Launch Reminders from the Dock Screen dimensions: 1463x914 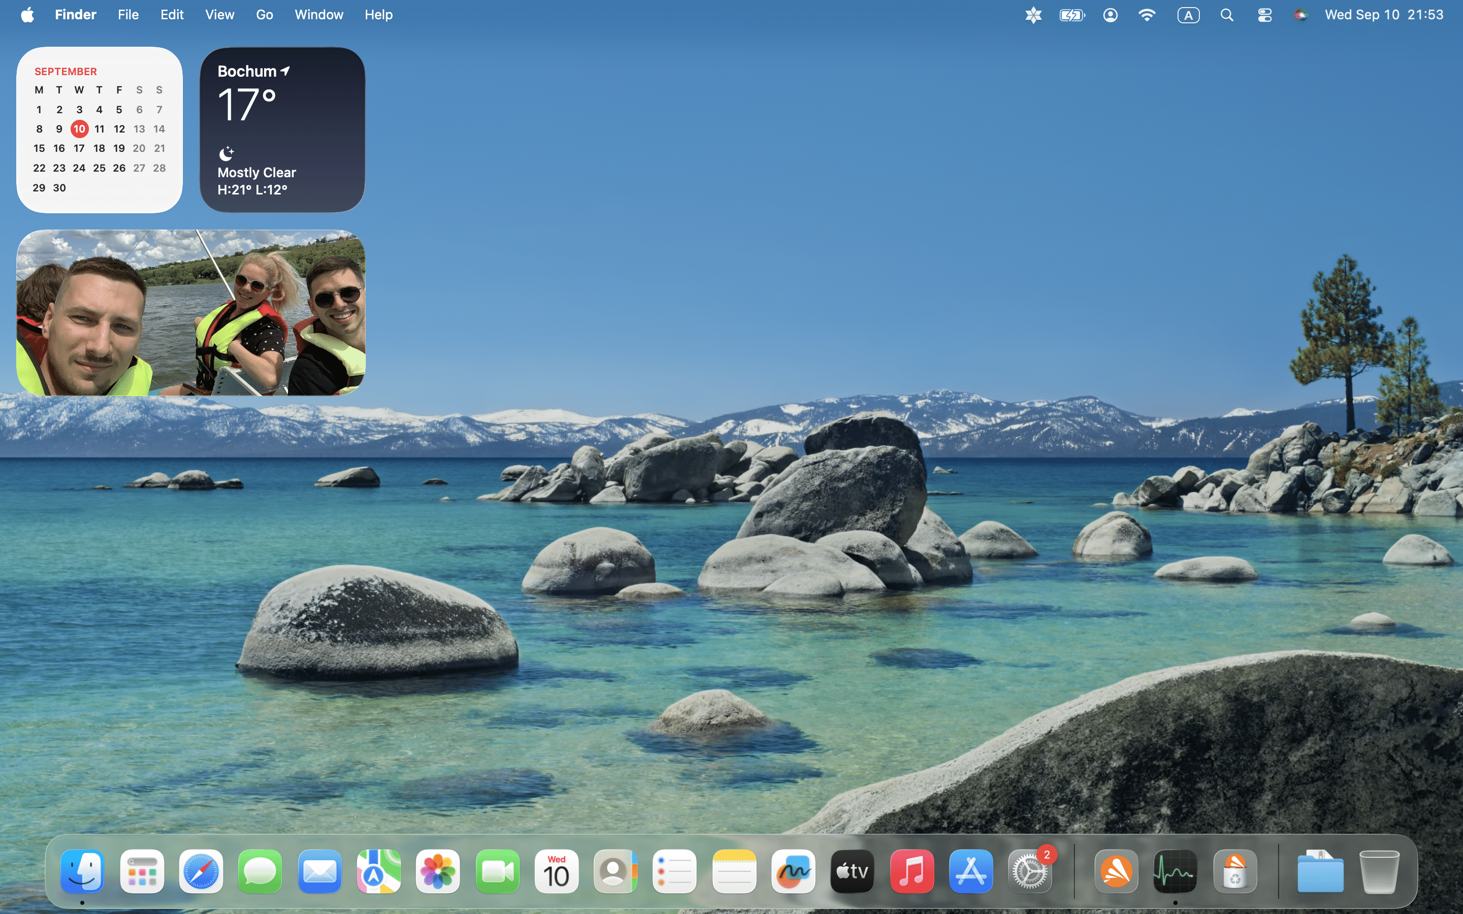pyautogui.click(x=675, y=871)
